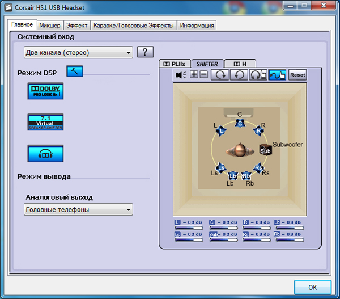This screenshot has height=299, width=340.
Task: Adjust the Lb channel volume slider
Action: (x=290, y=228)
